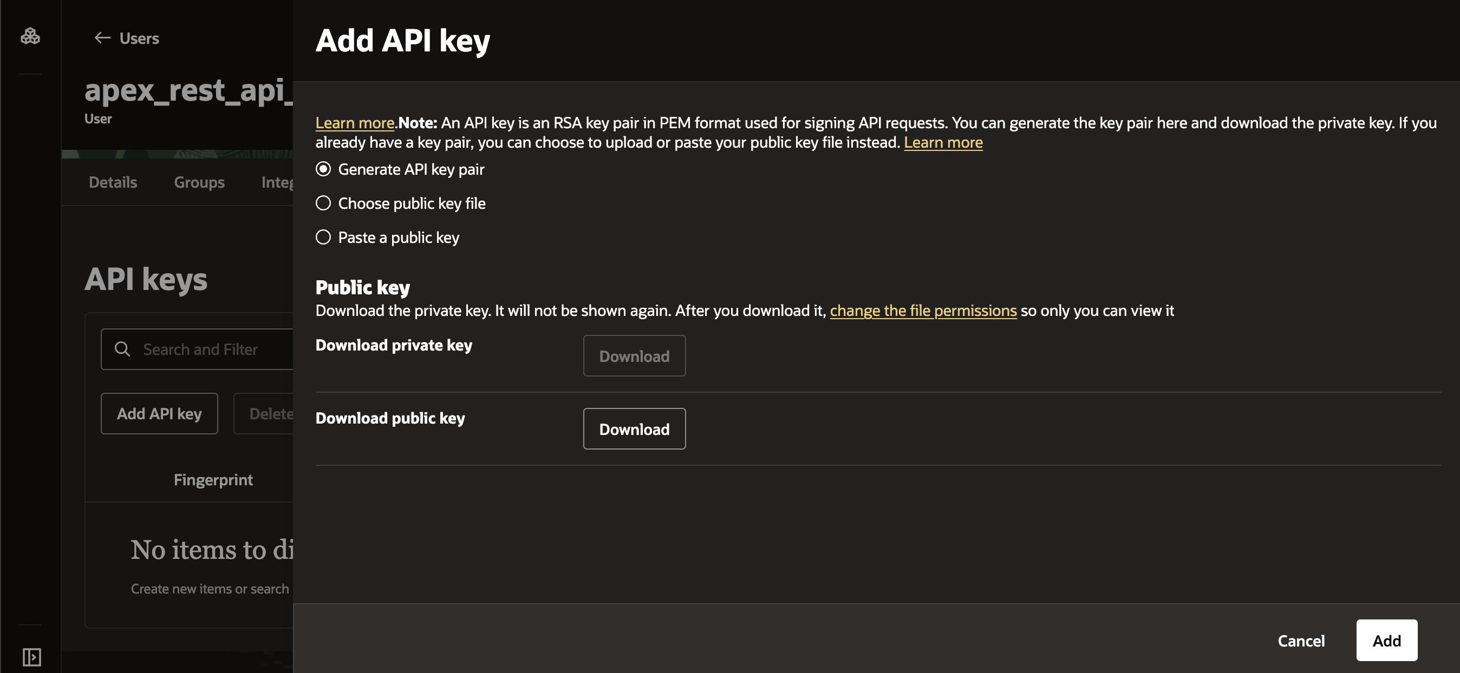Open the Groups tab

tap(199, 182)
